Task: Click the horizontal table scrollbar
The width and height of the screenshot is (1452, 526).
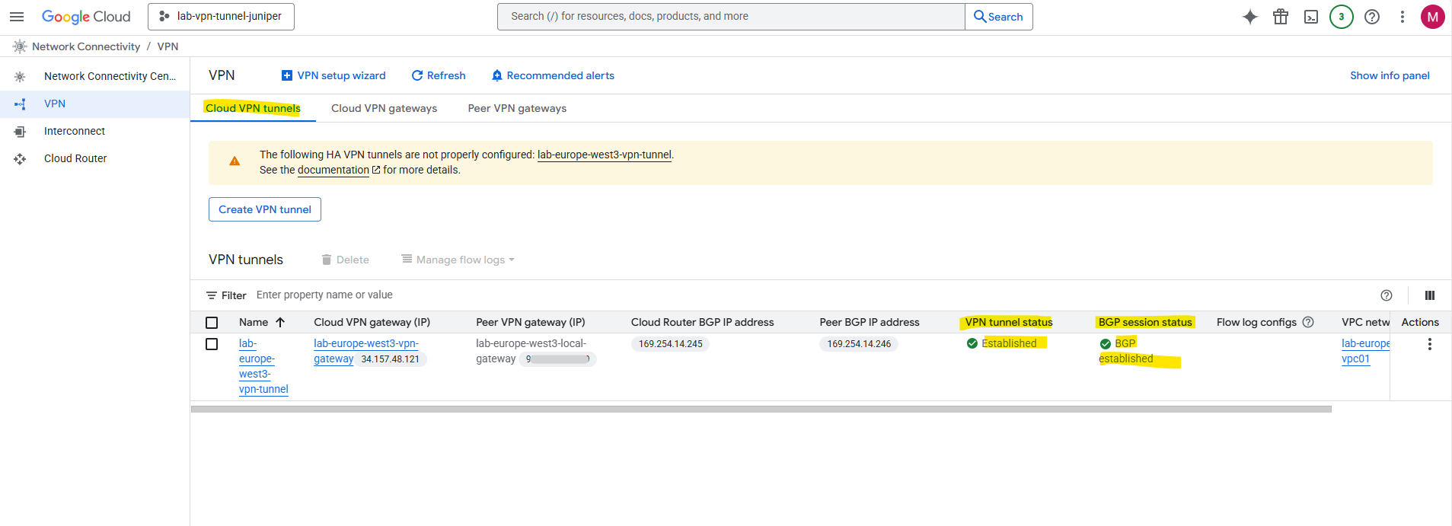Action: [x=761, y=409]
